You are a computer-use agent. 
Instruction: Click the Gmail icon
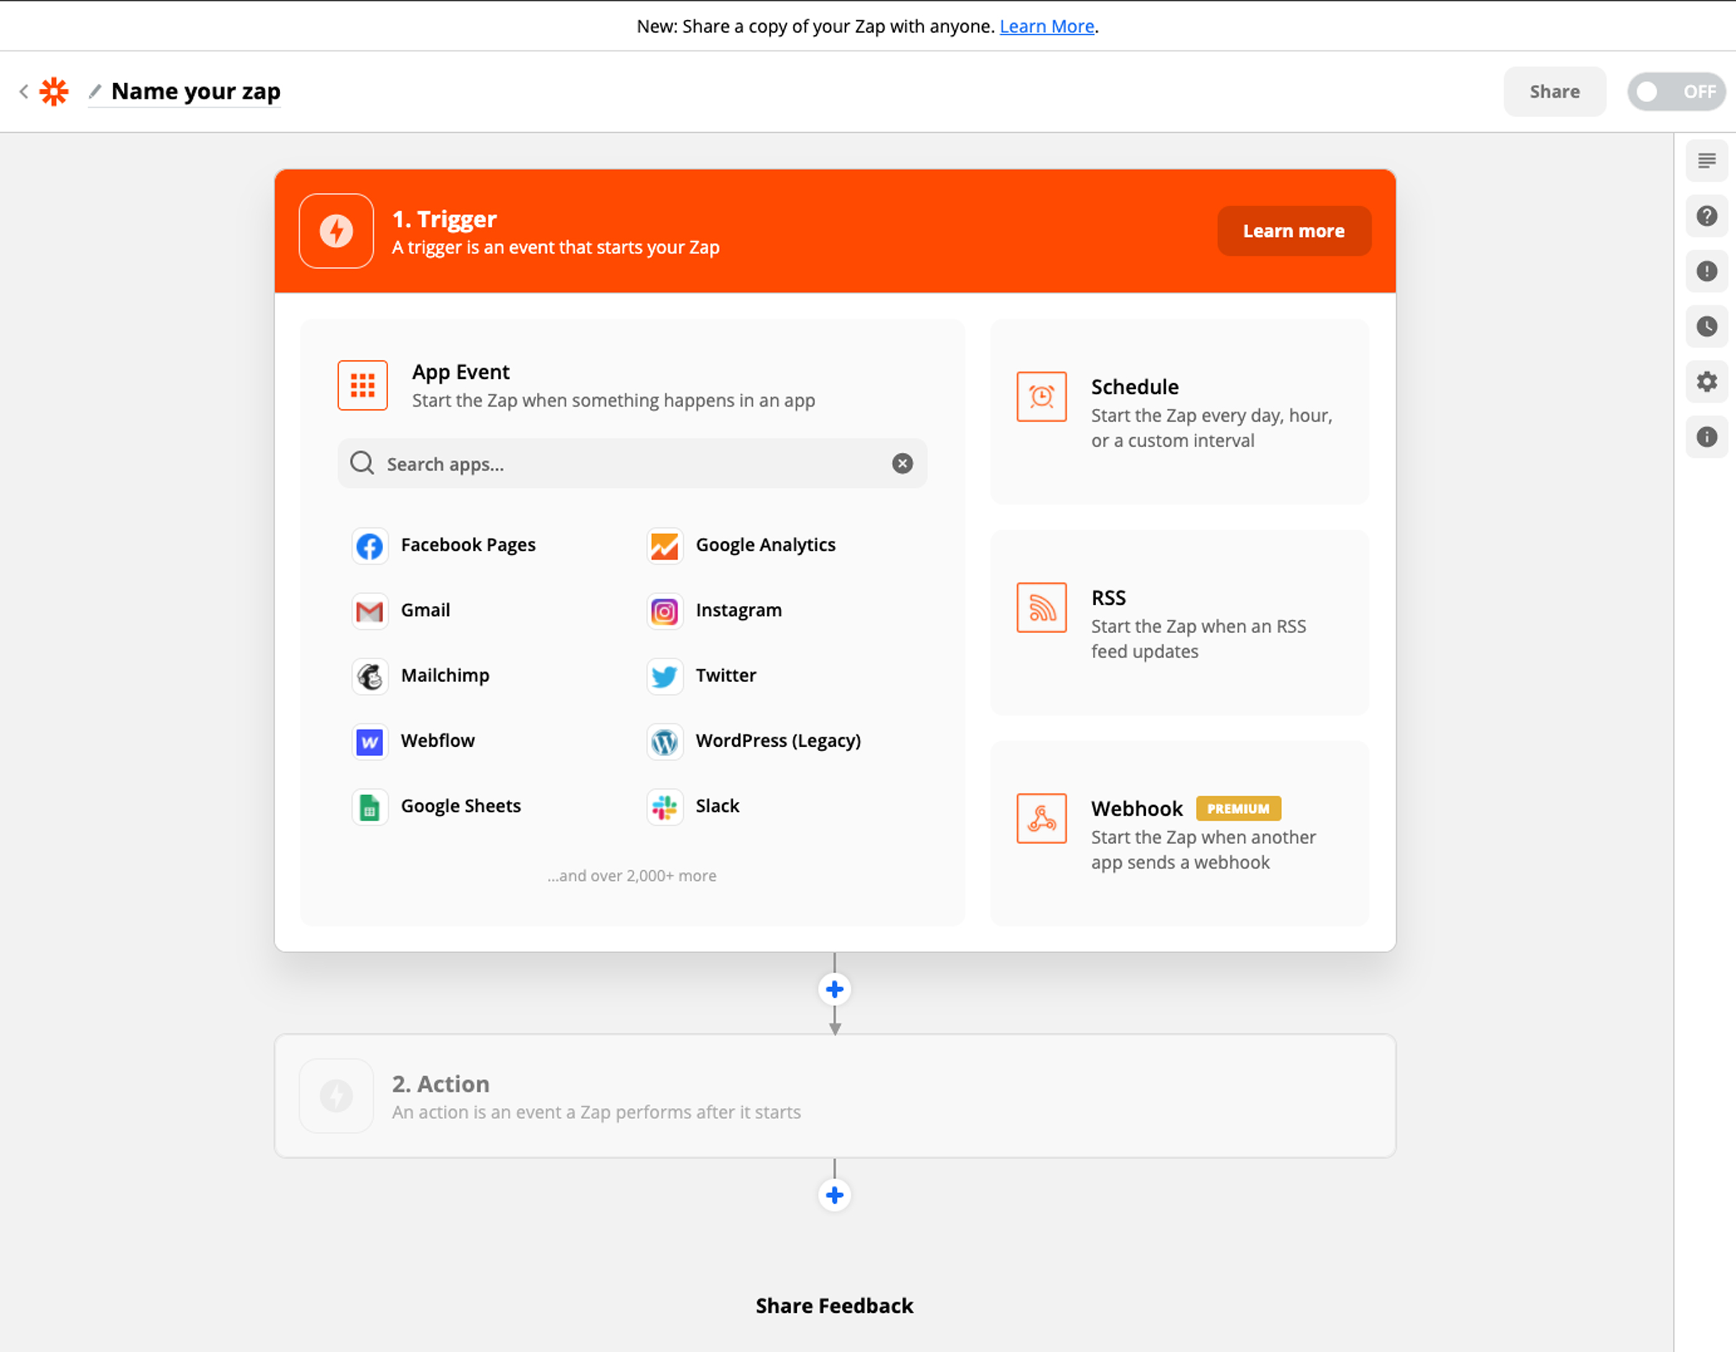370,611
